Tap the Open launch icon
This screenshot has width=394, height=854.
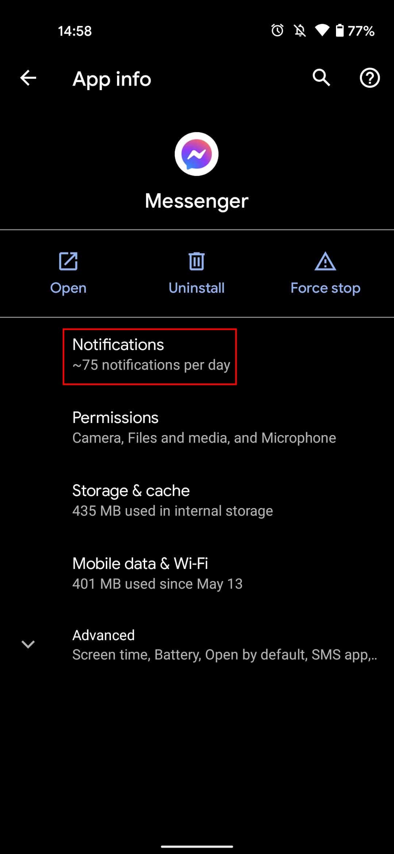point(68,261)
